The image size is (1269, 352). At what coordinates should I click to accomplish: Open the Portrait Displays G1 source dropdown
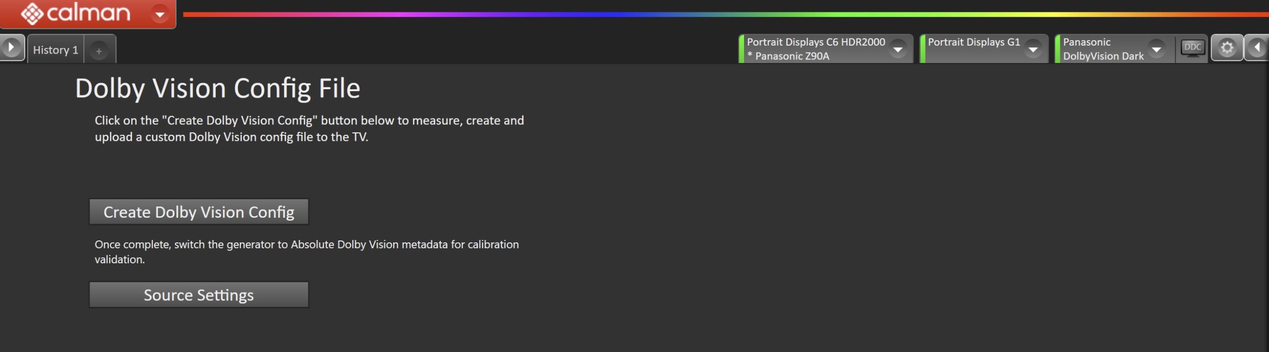[1033, 49]
